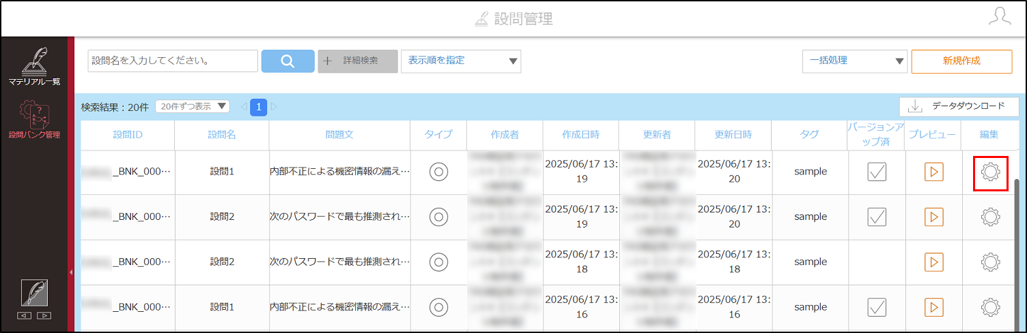
Task: Preview 設問2 created at 13:19
Action: click(933, 217)
